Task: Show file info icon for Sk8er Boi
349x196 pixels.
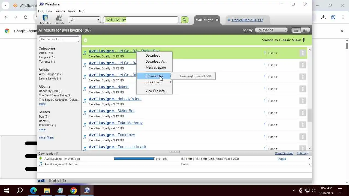Action: tap(303, 113)
